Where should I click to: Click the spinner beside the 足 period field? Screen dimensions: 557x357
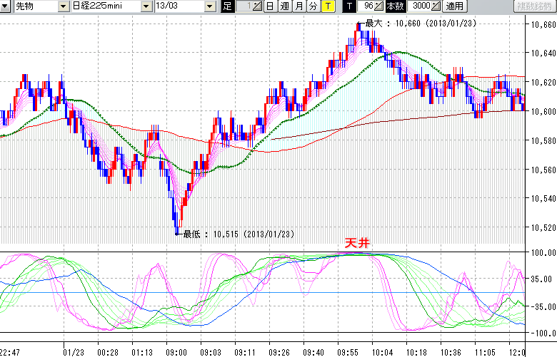click(256, 6)
